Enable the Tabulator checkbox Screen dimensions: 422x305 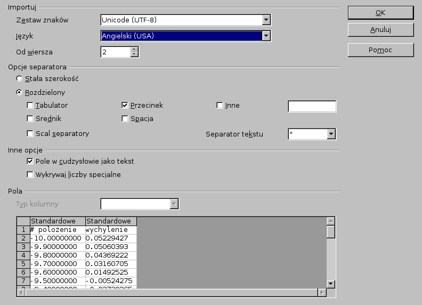click(30, 106)
